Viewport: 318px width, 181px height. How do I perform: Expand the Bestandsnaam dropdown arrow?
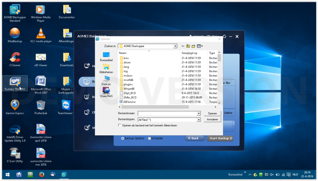199,113
